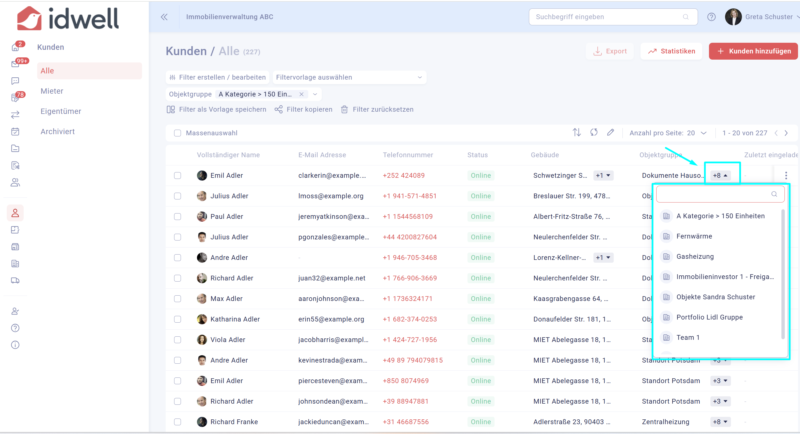This screenshot has height=434, width=800.
Task: Click Filter als Vorlage speichern
Action: pyautogui.click(x=216, y=109)
